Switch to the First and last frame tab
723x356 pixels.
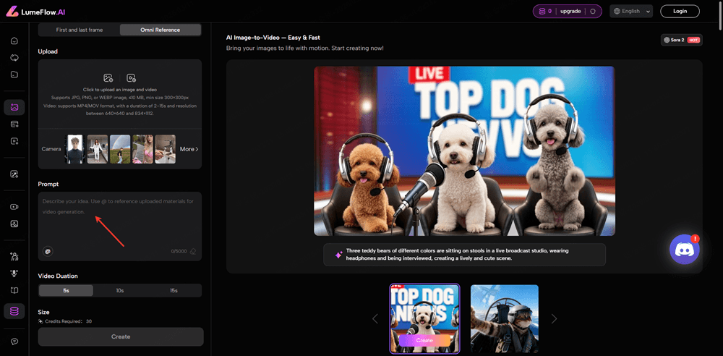(78, 30)
